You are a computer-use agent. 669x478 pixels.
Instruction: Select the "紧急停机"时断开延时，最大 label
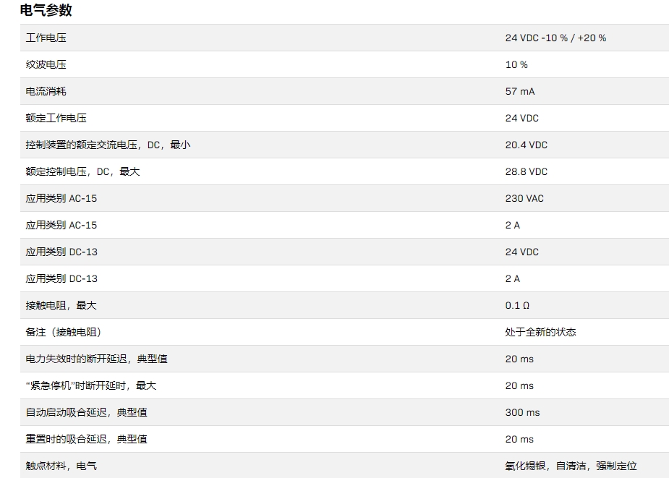91,386
